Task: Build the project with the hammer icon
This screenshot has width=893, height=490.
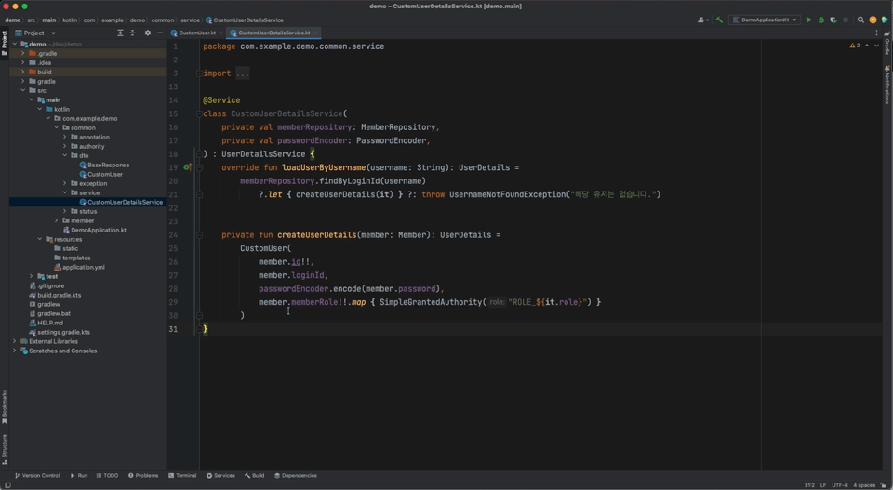Action: pyautogui.click(x=719, y=20)
